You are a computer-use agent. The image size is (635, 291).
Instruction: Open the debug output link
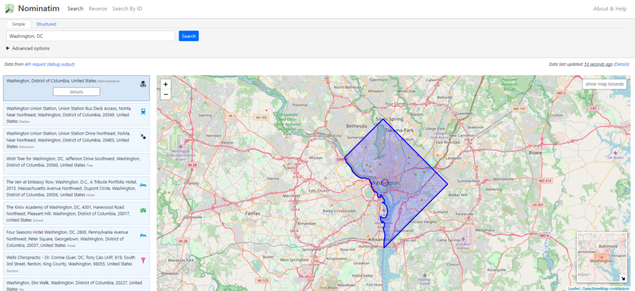[x=61, y=64]
